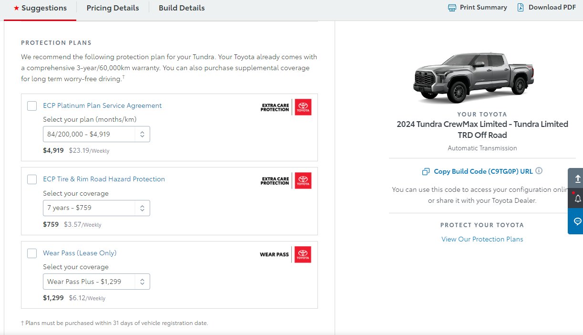Click the $23.19/Weekly payment text
583x335 pixels.
point(89,150)
